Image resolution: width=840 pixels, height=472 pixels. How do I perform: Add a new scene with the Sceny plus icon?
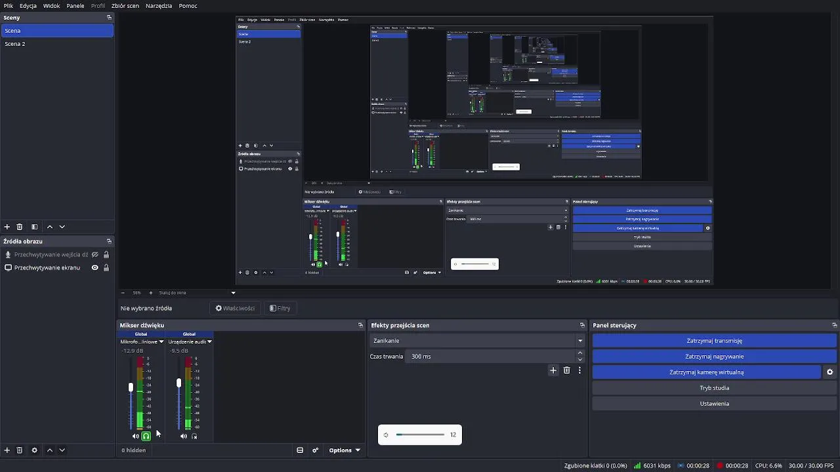coord(7,227)
